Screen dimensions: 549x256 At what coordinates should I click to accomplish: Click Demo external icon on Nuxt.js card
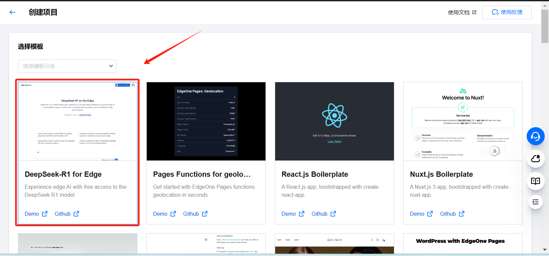pos(430,214)
